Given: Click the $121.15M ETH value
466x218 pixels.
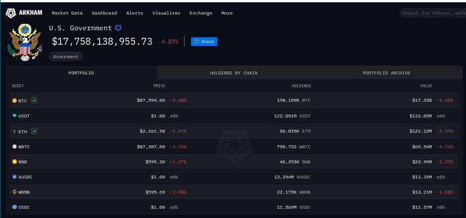Looking at the screenshot, I should tap(420, 131).
